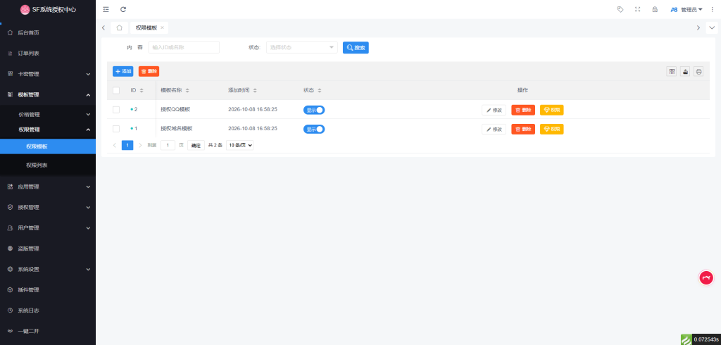Image resolution: width=721 pixels, height=345 pixels.
Task: Close the 权限模板 tab with its X
Action: click(x=163, y=27)
